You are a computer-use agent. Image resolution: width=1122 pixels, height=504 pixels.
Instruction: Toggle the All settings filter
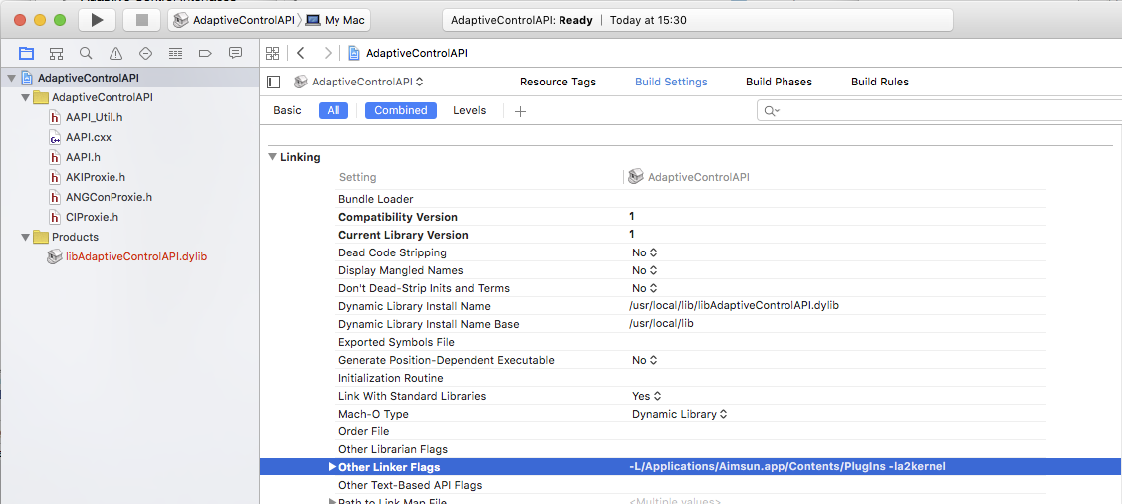[x=334, y=110]
